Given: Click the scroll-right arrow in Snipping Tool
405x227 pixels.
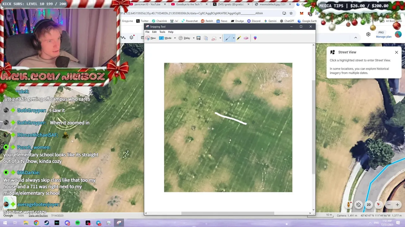Looking at the screenshot, I should pyautogui.click(x=310, y=213).
